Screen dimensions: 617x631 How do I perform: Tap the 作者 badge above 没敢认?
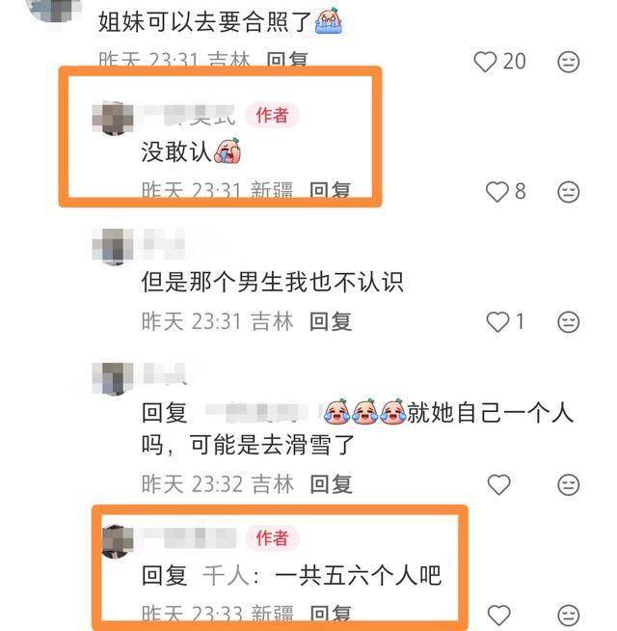tap(272, 116)
